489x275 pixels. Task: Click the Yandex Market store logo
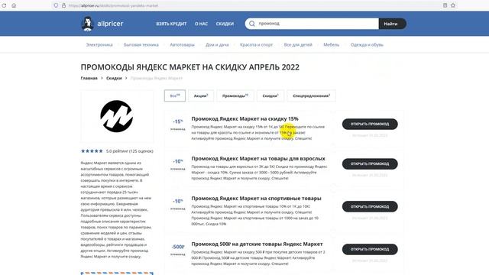tap(117, 116)
